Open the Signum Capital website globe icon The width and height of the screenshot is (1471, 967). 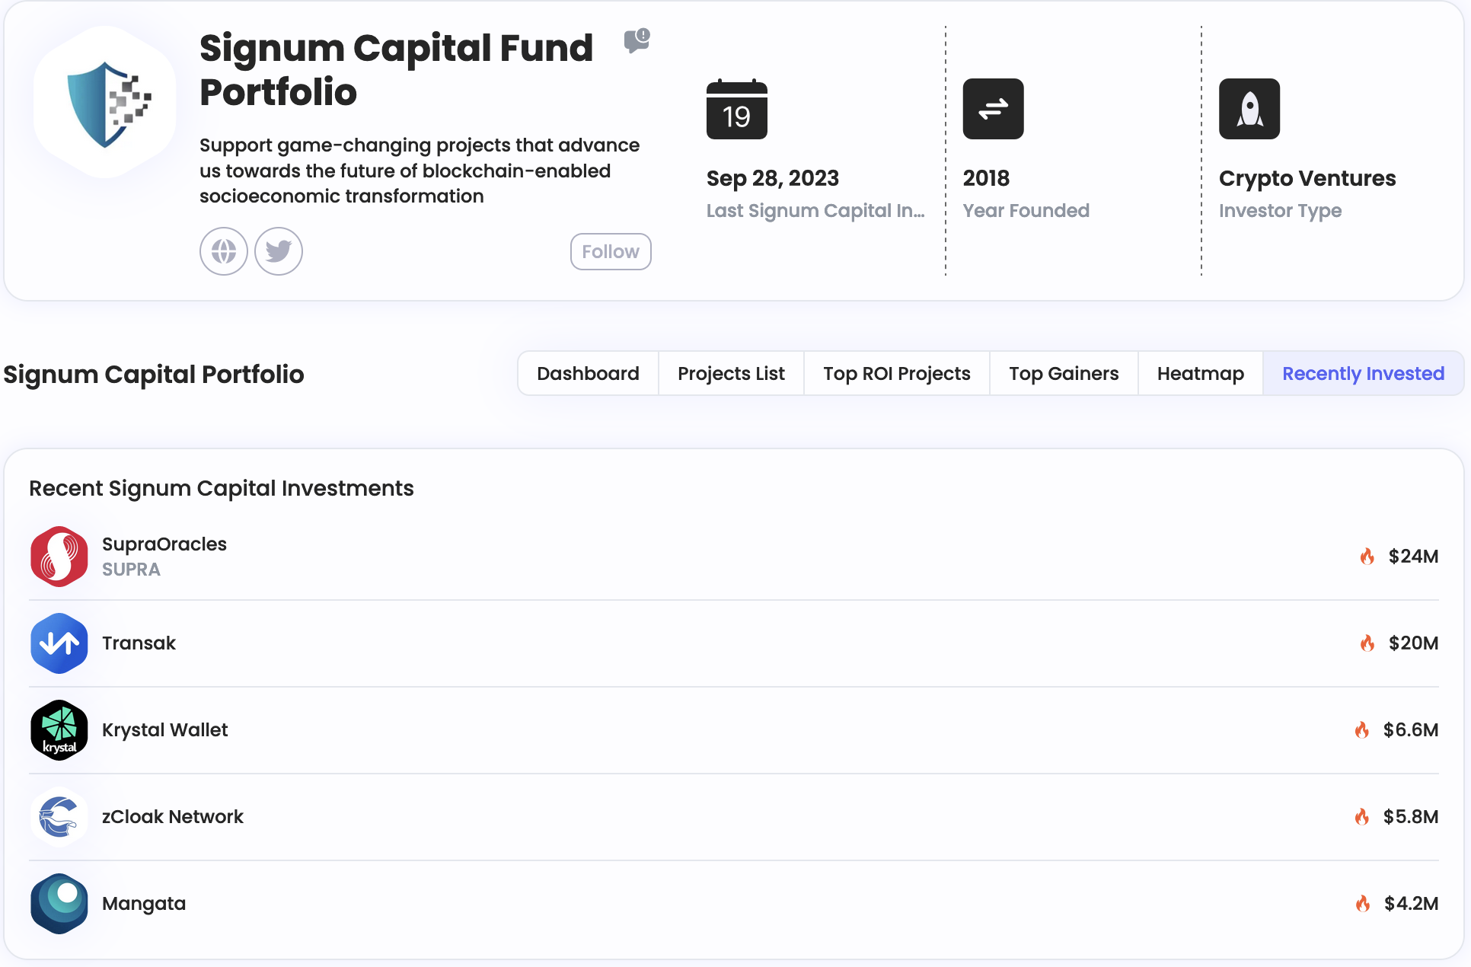(x=224, y=251)
